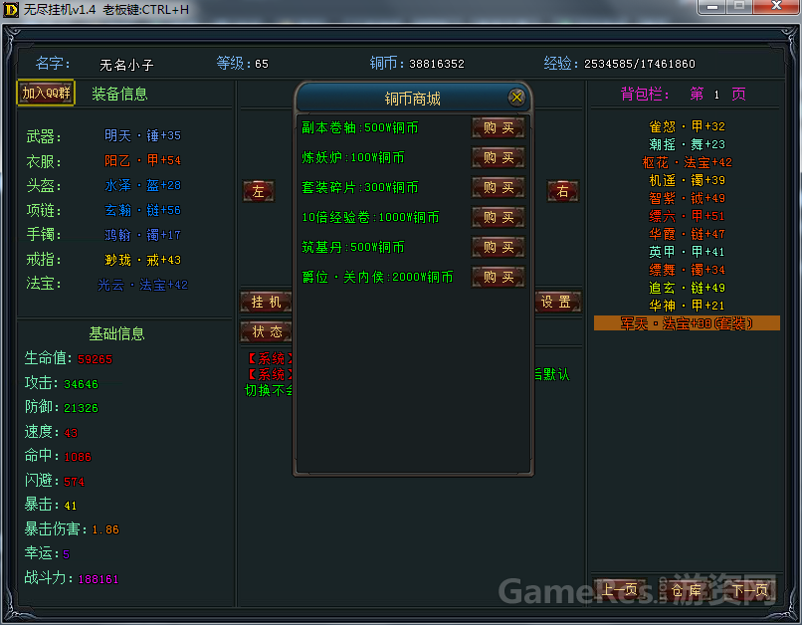Open the 状态 status panel

(x=266, y=331)
